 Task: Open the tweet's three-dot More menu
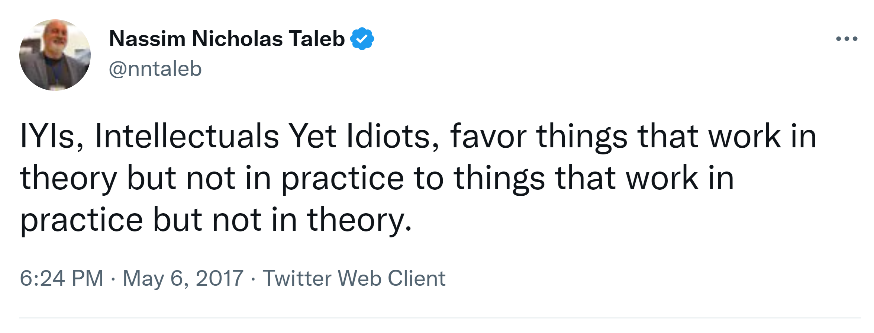pos(846,39)
